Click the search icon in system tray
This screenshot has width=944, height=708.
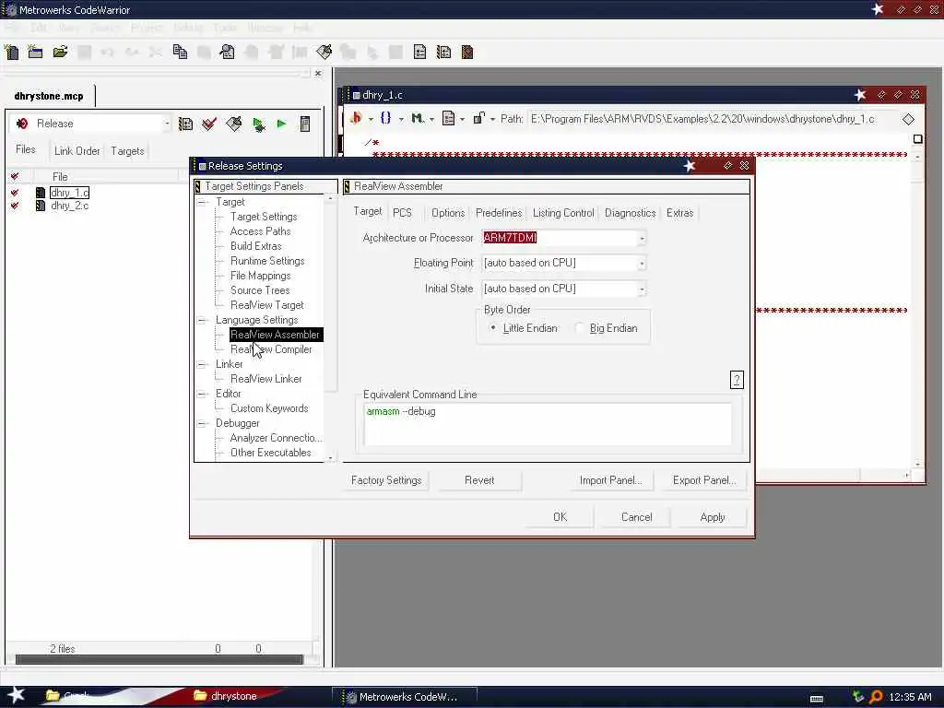tap(877, 697)
